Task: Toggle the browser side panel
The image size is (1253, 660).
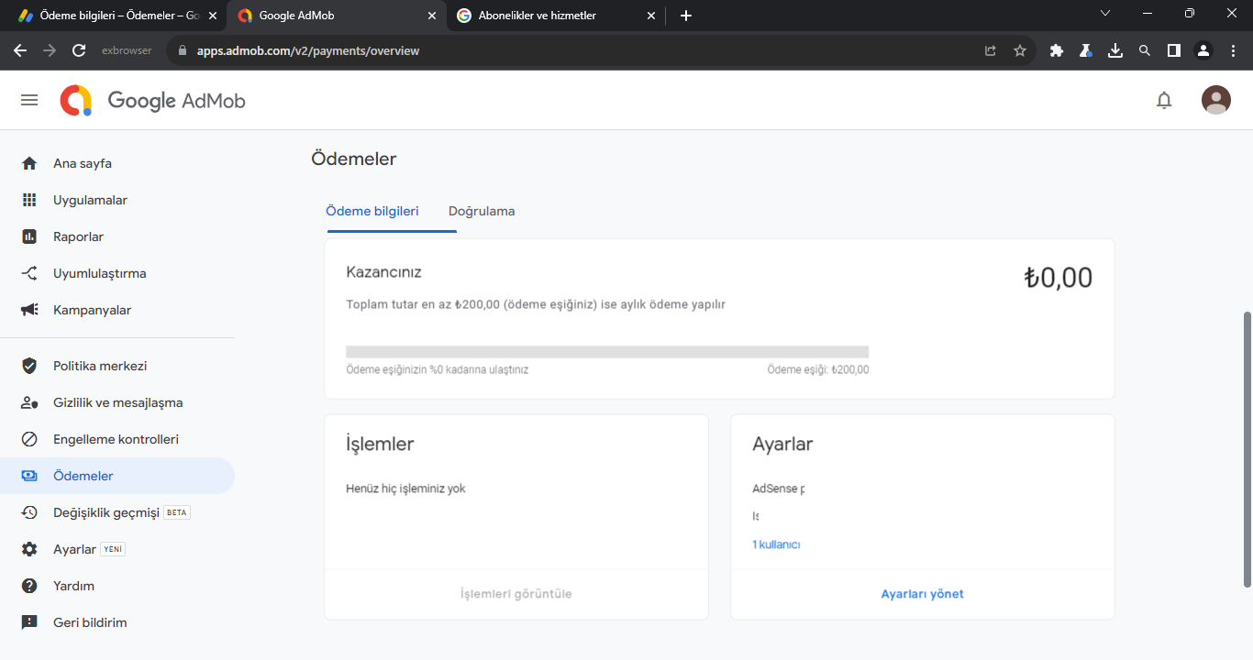Action: click(x=1174, y=50)
